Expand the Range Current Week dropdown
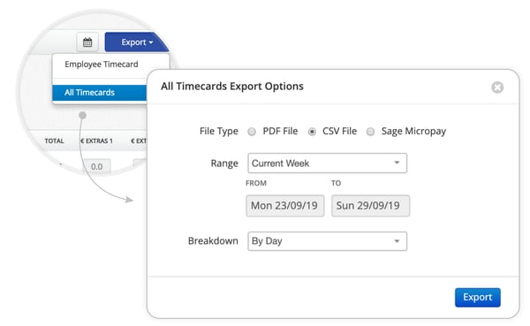 327,163
